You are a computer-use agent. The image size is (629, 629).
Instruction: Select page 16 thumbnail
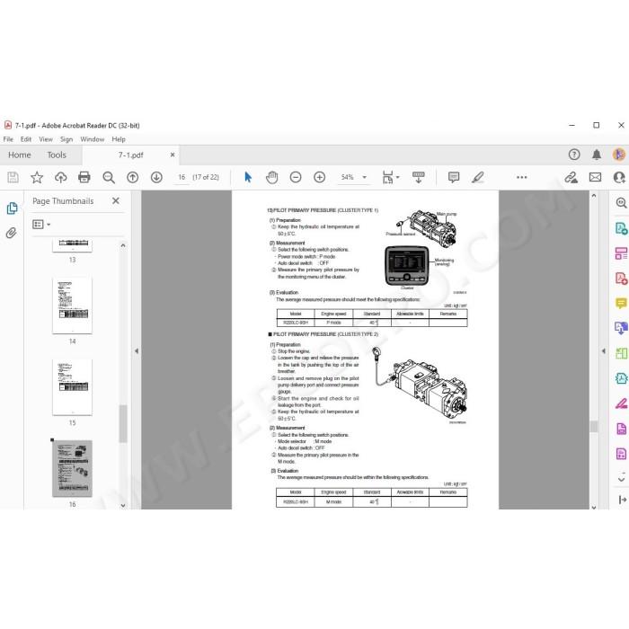point(72,468)
